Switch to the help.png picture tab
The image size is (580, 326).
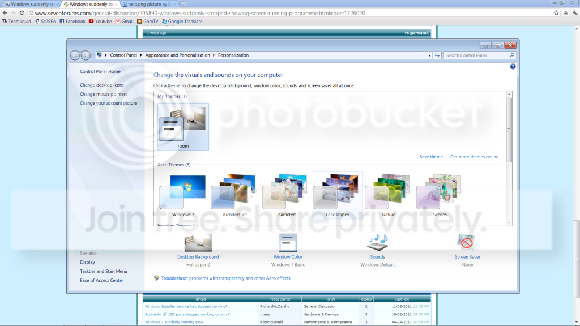150,4
